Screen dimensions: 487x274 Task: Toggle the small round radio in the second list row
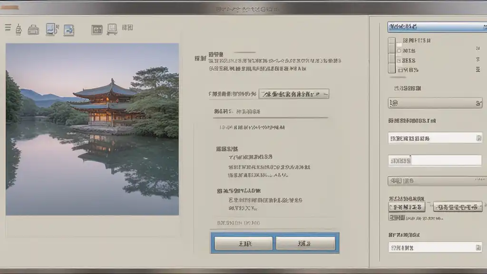tap(399, 50)
